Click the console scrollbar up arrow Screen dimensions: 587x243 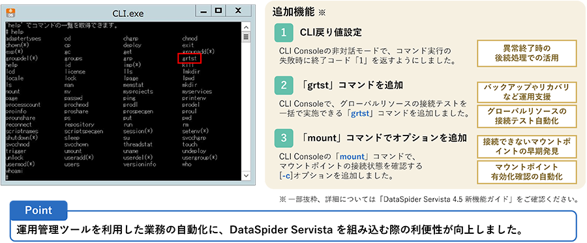(x=247, y=27)
